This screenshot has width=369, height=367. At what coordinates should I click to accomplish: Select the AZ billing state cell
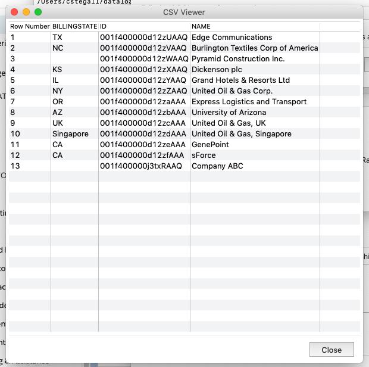pos(74,113)
